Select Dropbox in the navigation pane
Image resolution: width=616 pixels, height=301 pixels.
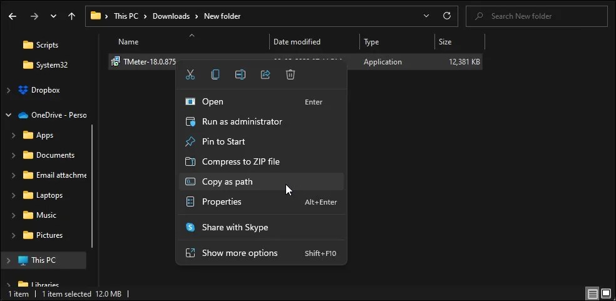[46, 90]
